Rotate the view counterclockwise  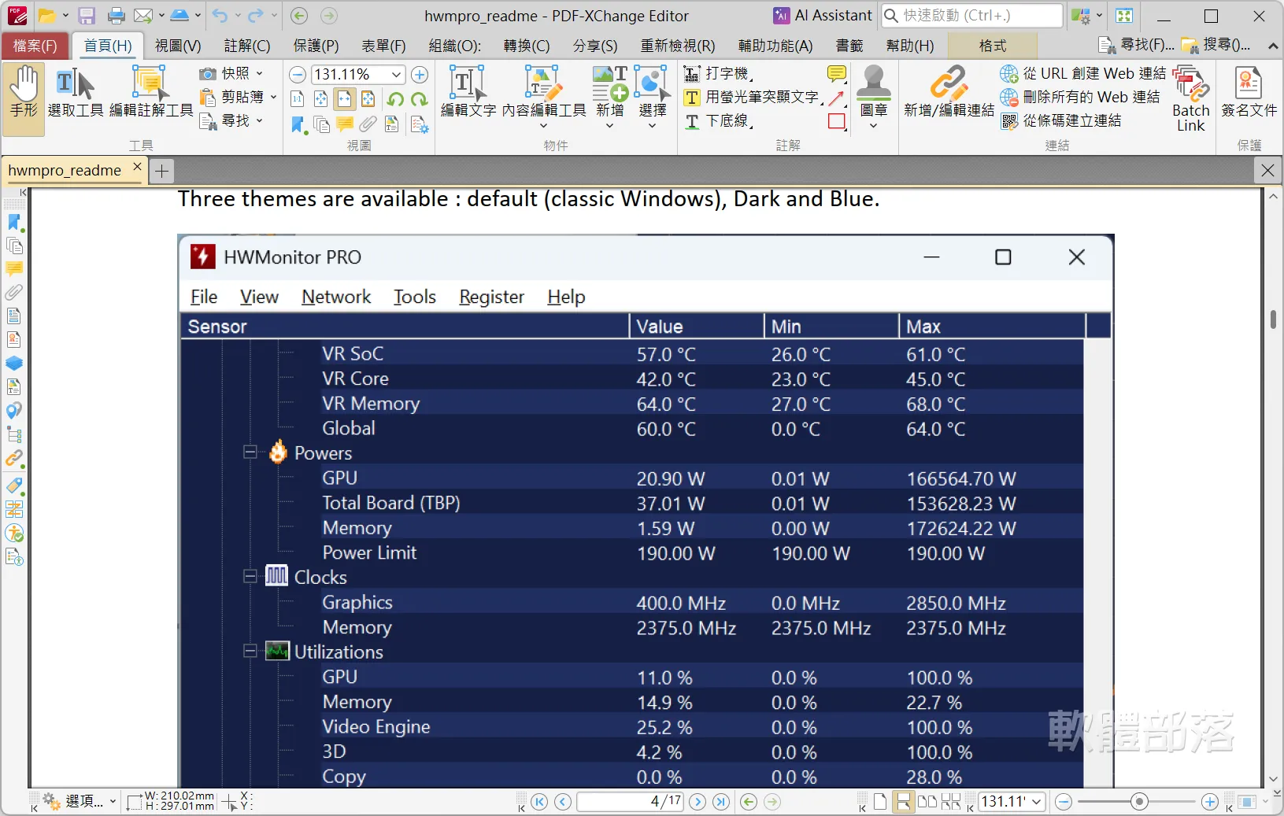coord(395,99)
